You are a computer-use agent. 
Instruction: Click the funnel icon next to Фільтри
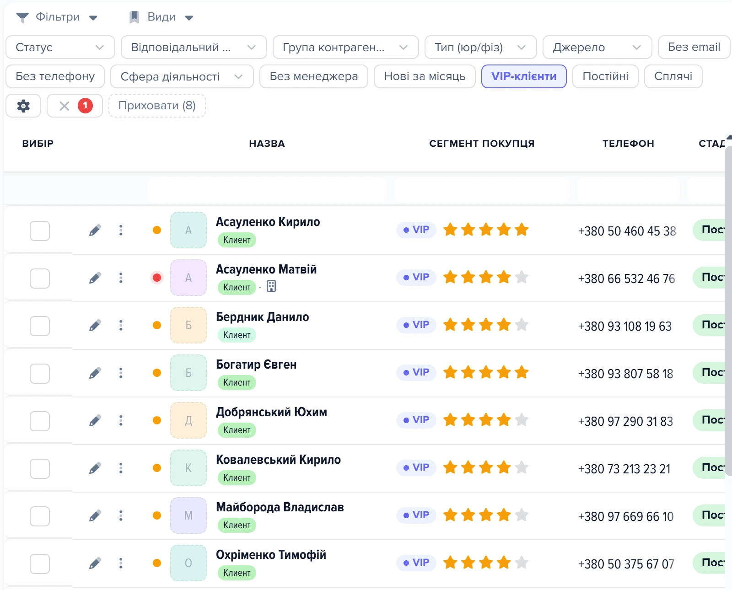pyautogui.click(x=22, y=17)
